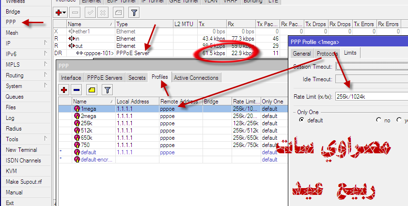Click the Session Timeout field

372,67
